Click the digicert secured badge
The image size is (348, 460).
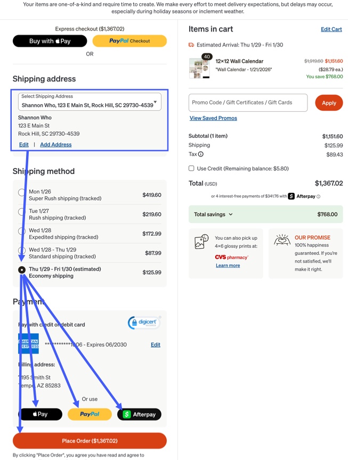(x=144, y=323)
